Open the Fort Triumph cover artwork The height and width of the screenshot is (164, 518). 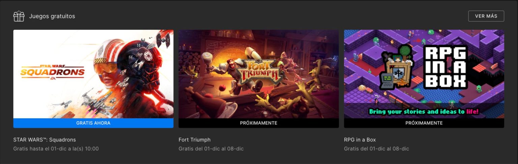point(259,74)
